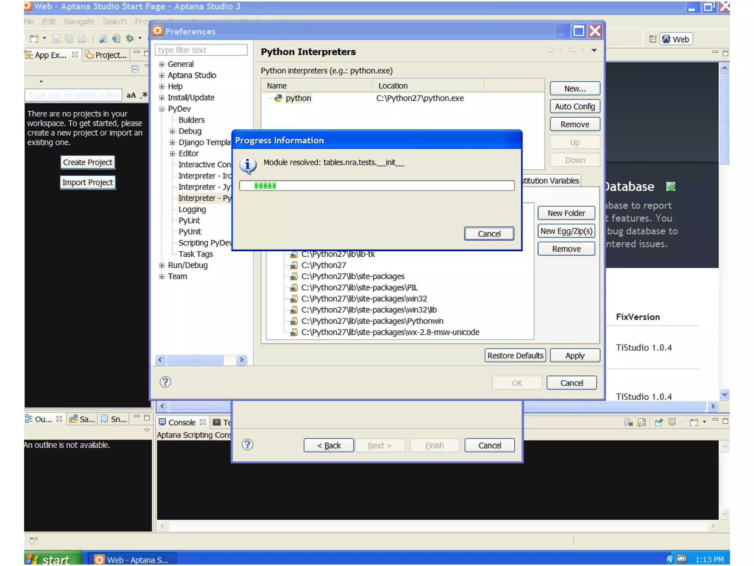Open the Edit menu

coord(49,21)
